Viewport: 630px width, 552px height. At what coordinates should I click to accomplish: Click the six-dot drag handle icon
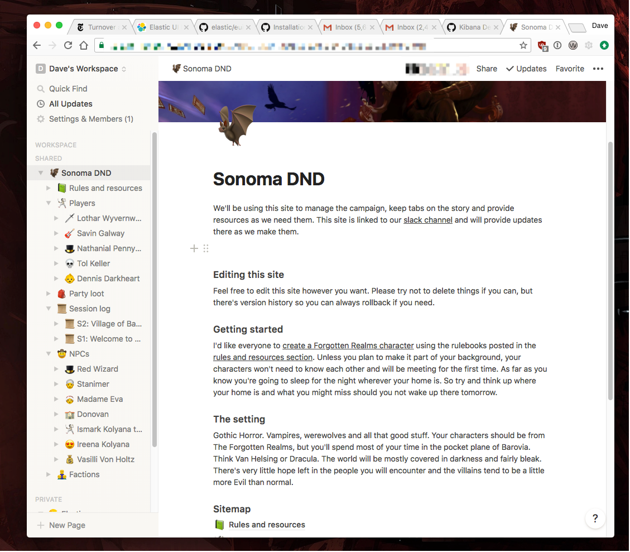tap(206, 249)
